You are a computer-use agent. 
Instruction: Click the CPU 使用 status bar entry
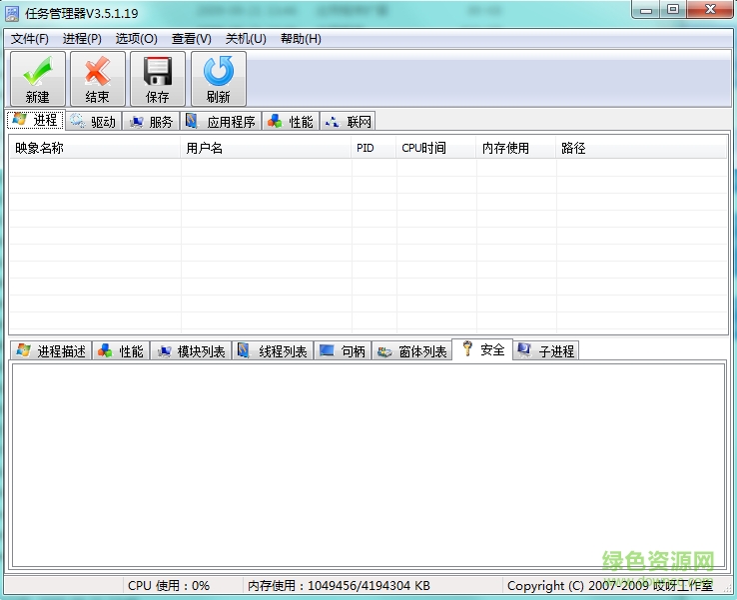point(169,585)
